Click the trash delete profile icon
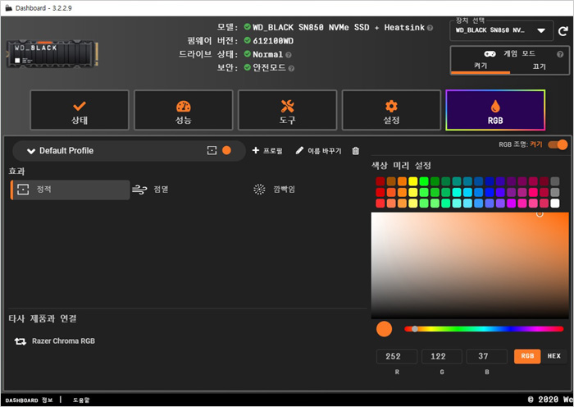The image size is (574, 407). point(355,150)
